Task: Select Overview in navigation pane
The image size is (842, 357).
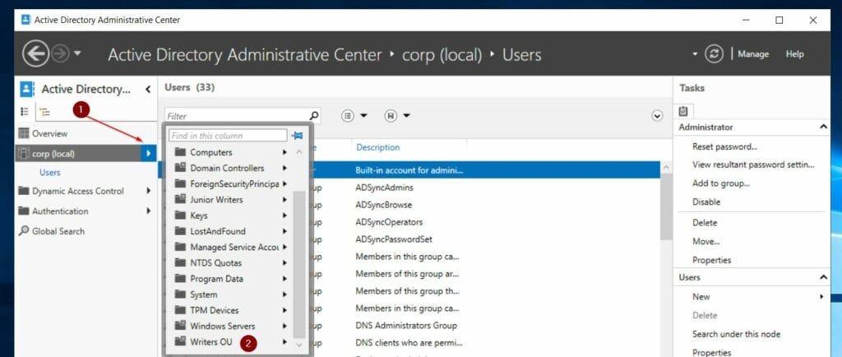Action: click(x=49, y=133)
